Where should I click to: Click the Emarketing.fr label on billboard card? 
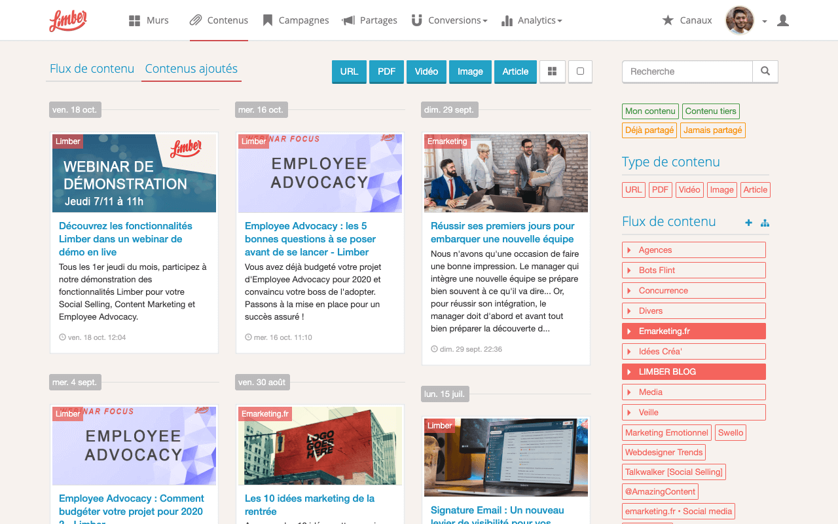265,414
